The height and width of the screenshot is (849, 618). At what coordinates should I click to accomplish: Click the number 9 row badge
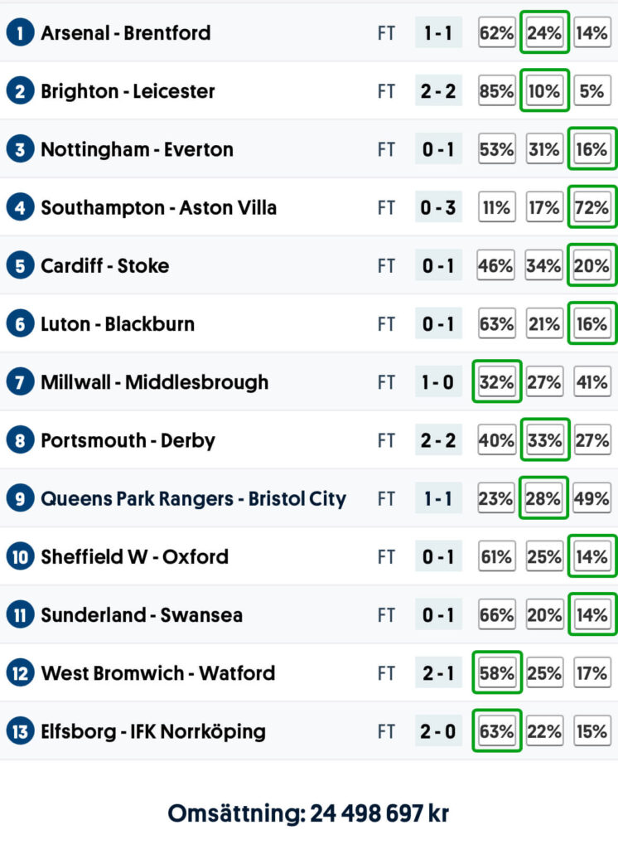tap(20, 498)
